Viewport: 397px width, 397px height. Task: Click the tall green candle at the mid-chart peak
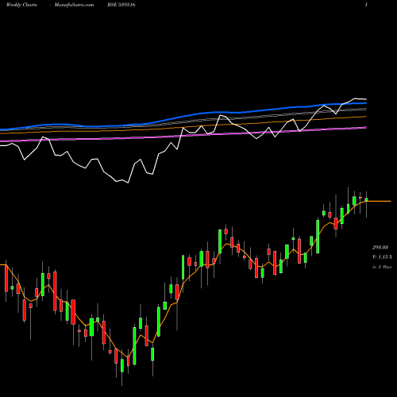(x=220, y=241)
